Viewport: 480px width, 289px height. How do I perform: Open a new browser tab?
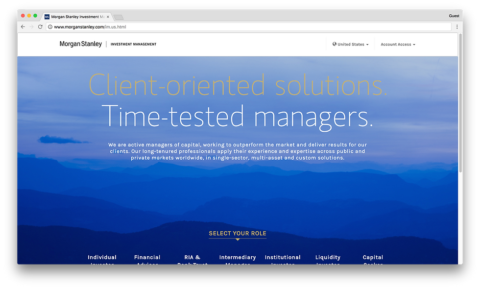(119, 17)
